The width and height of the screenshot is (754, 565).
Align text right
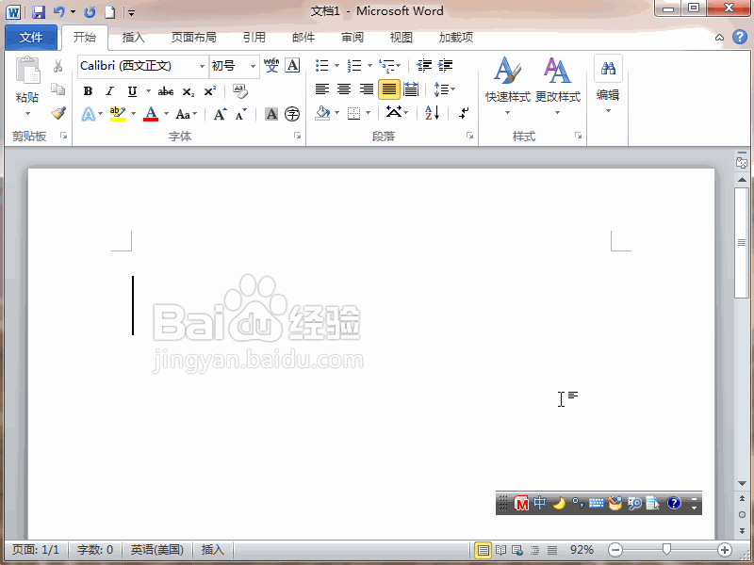[367, 89]
